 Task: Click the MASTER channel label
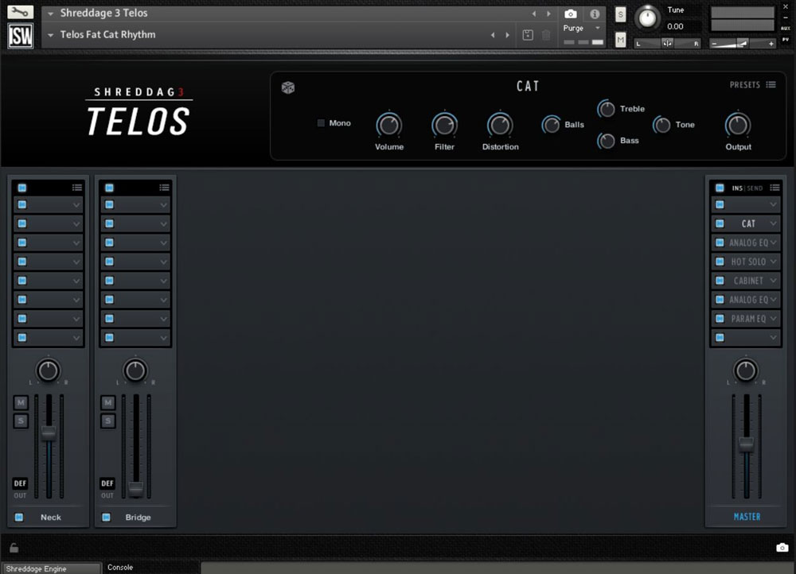tap(747, 517)
